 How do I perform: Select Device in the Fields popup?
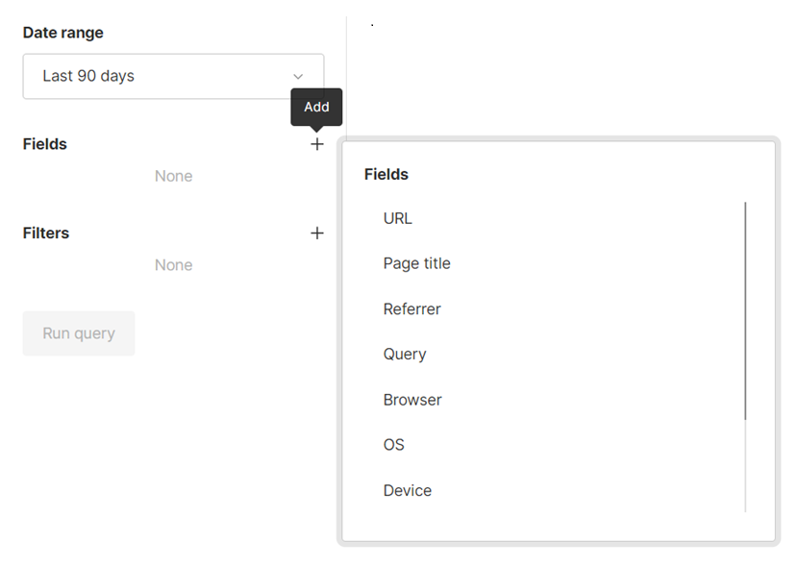coord(408,490)
